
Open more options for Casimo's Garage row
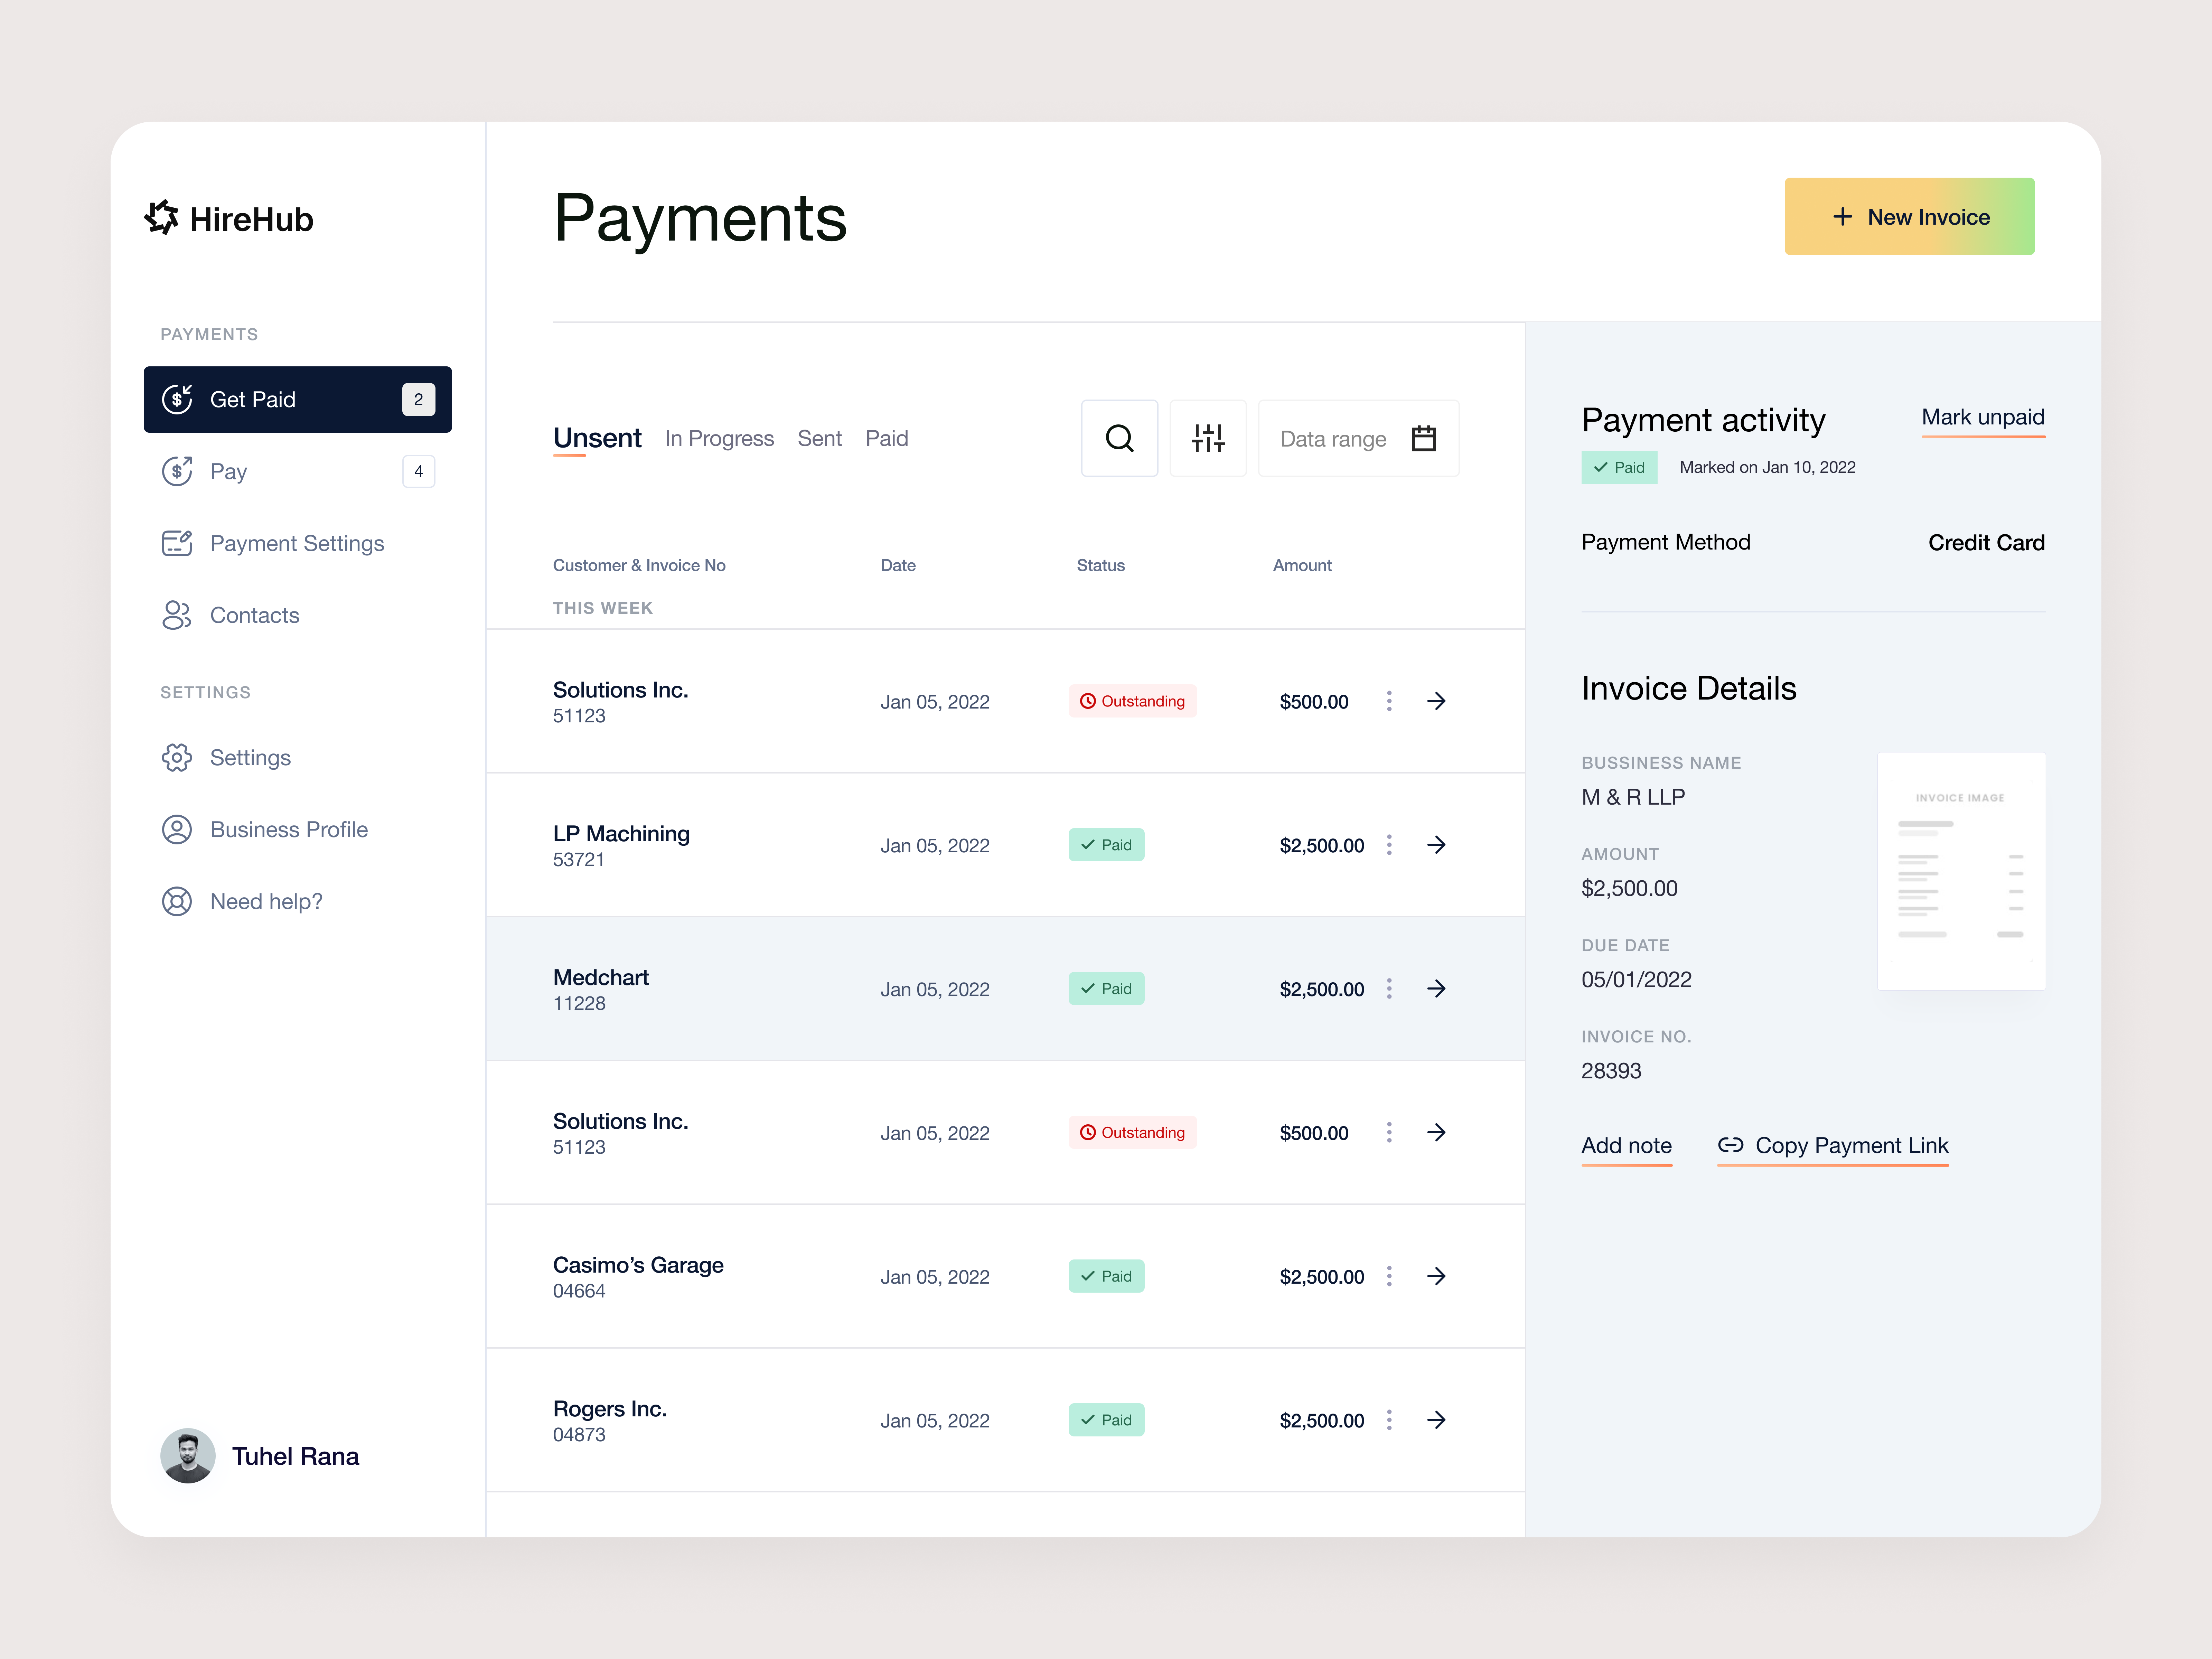click(x=1389, y=1276)
